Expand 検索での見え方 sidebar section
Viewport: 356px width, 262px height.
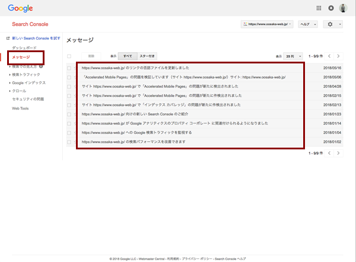pyautogui.click(x=24, y=66)
